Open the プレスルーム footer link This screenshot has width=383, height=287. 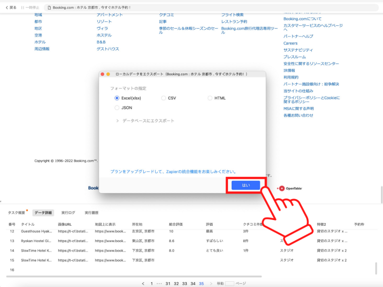pyautogui.click(x=294, y=57)
